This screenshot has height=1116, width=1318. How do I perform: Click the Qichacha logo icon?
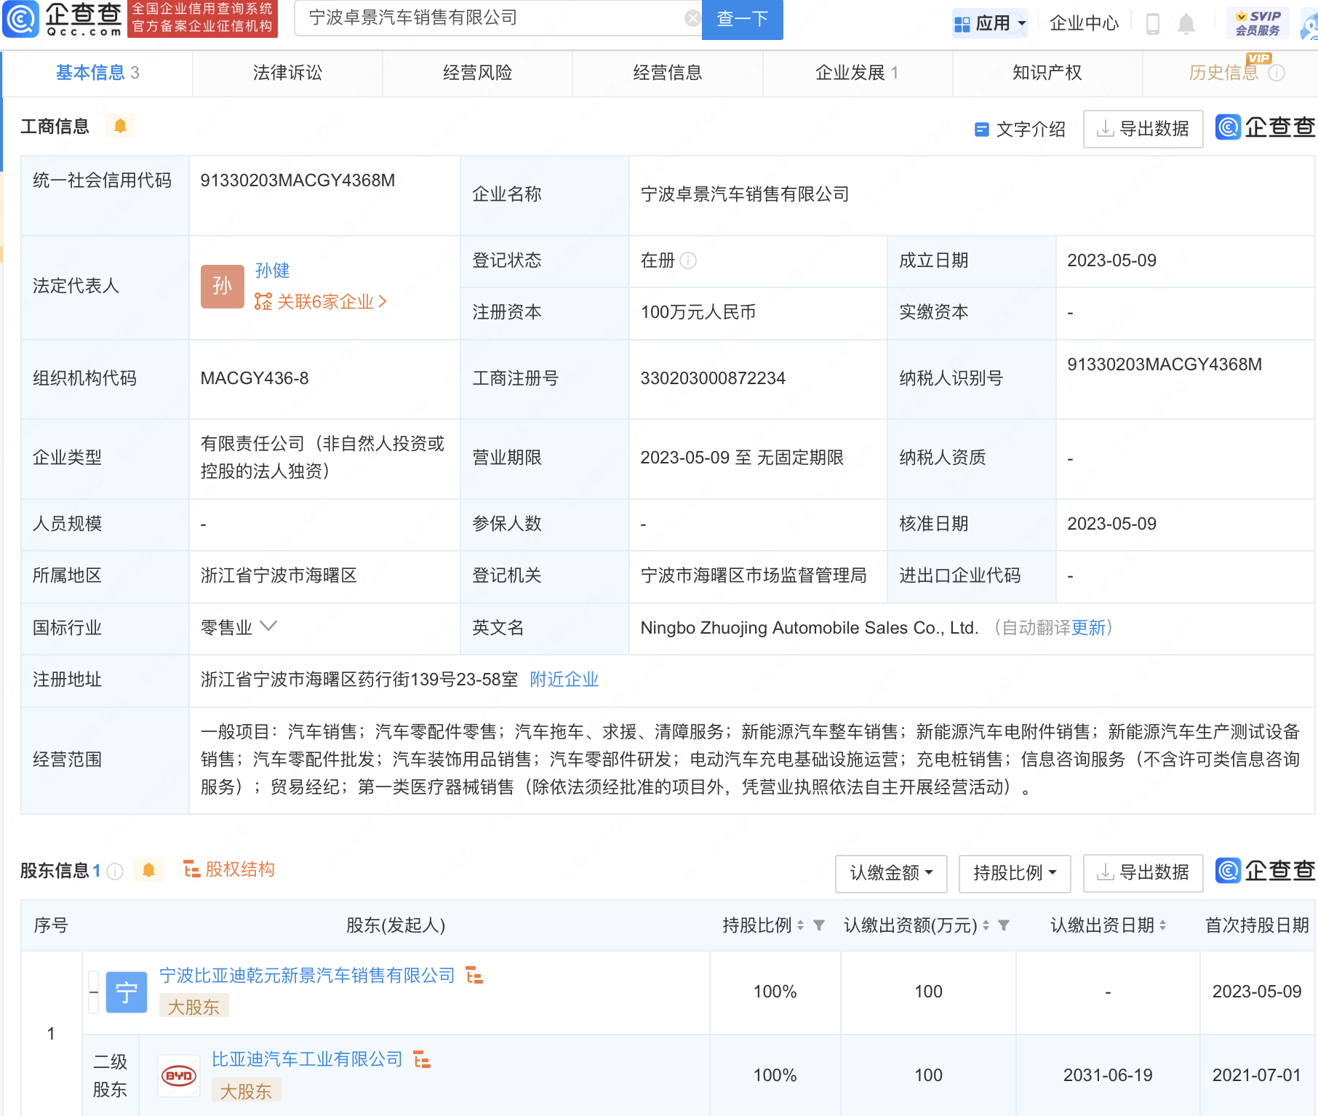(20, 19)
